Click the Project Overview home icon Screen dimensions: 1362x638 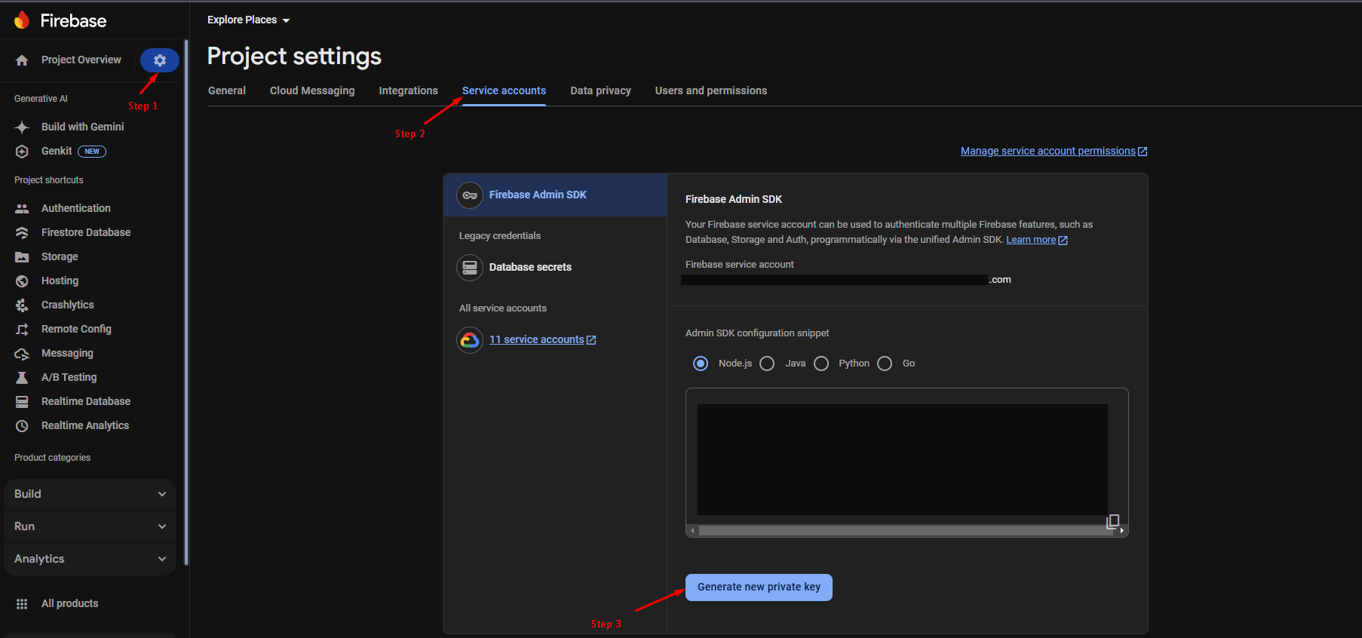(x=22, y=60)
